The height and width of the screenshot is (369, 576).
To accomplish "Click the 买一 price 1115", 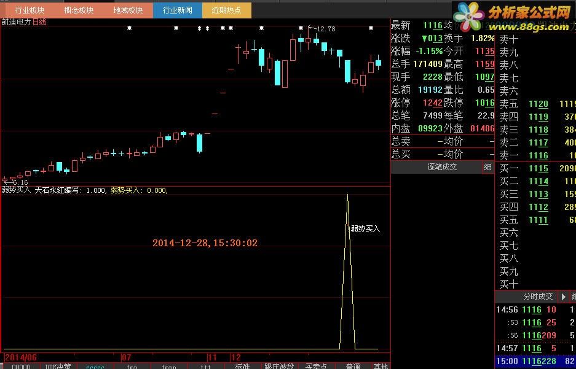I will [x=539, y=168].
